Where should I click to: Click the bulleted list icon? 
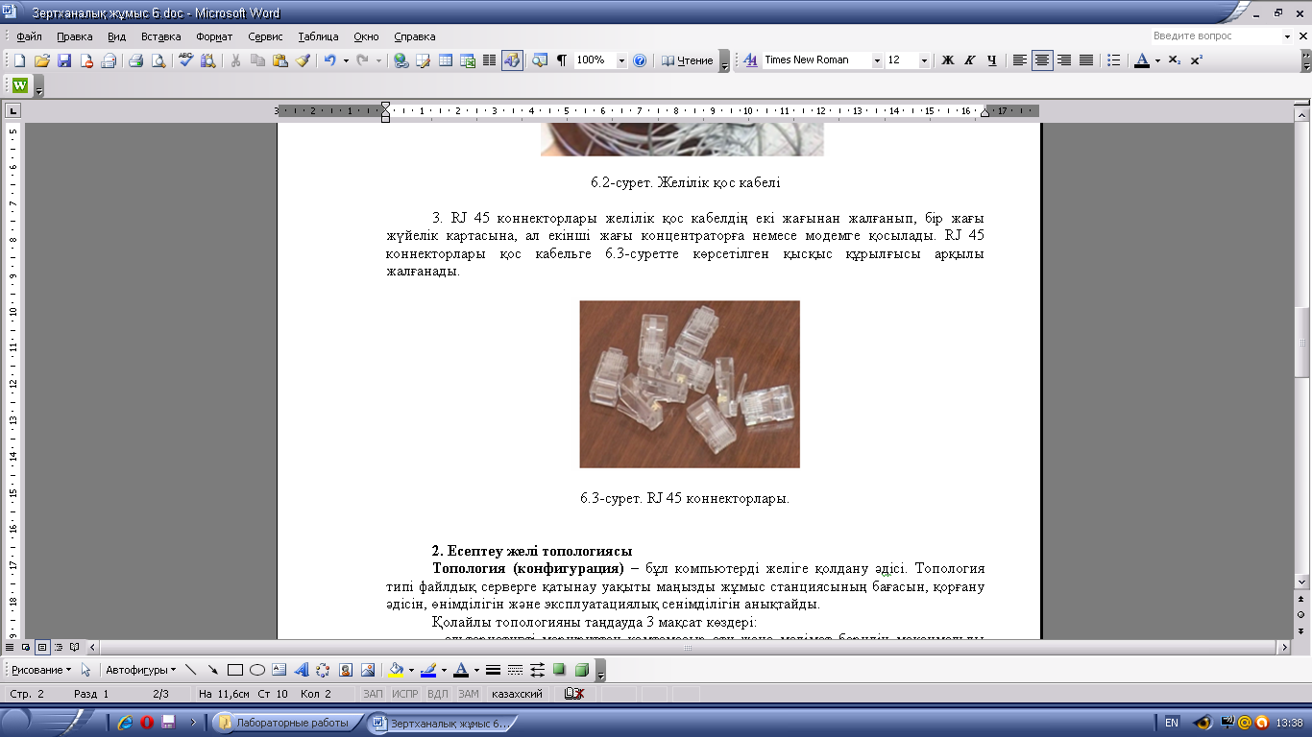[x=1113, y=60]
